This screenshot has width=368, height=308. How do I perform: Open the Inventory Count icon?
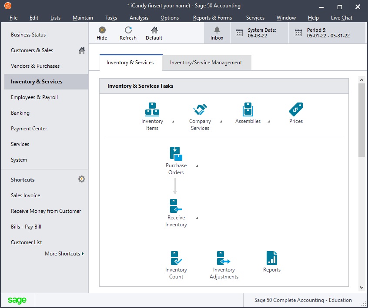[x=176, y=258]
